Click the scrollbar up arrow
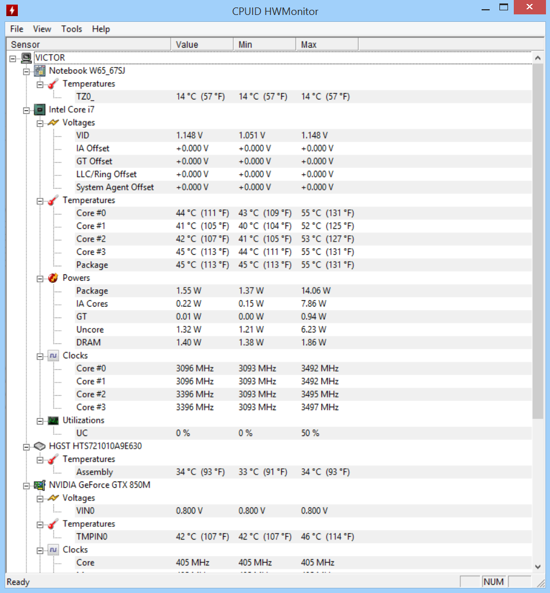The height and width of the screenshot is (593, 550). [x=537, y=58]
